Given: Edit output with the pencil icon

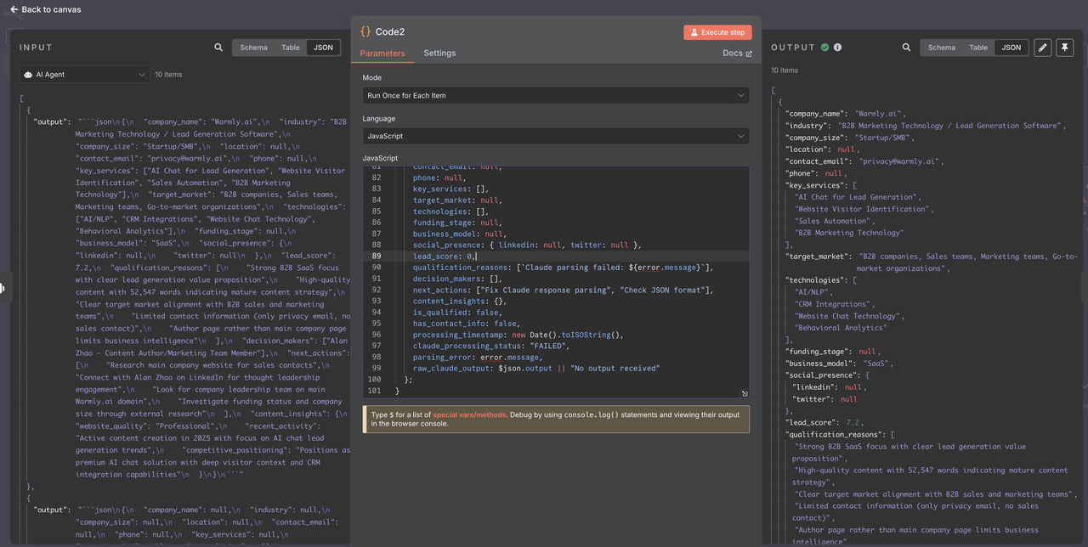Looking at the screenshot, I should pyautogui.click(x=1042, y=48).
